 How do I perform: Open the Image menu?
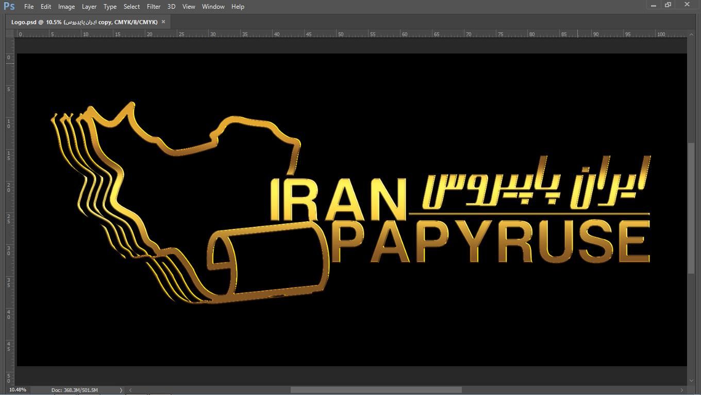click(x=66, y=7)
